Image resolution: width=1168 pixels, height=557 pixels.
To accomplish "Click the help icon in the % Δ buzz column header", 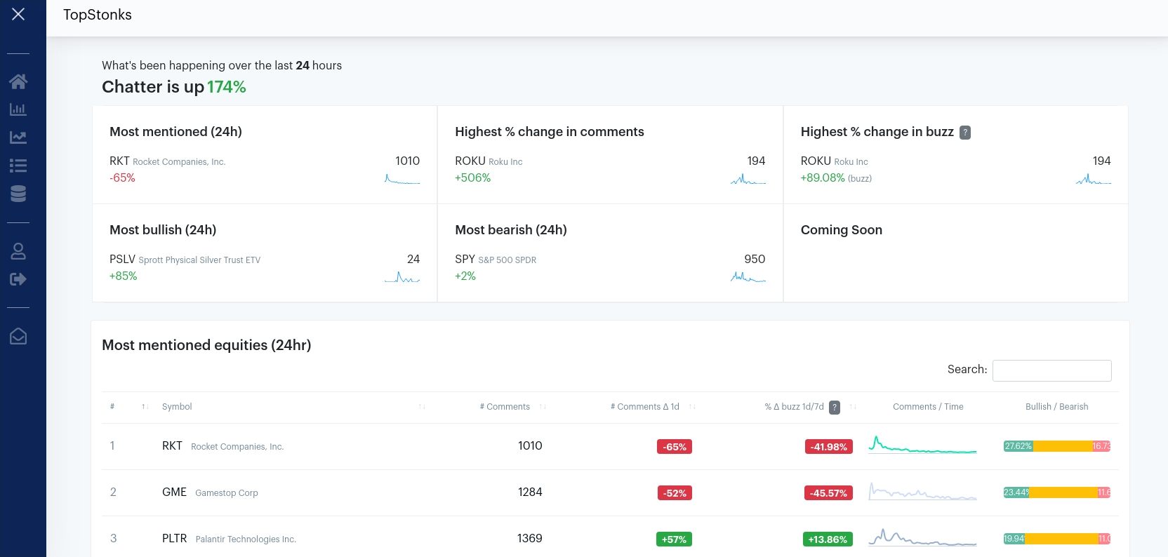I will tap(835, 407).
